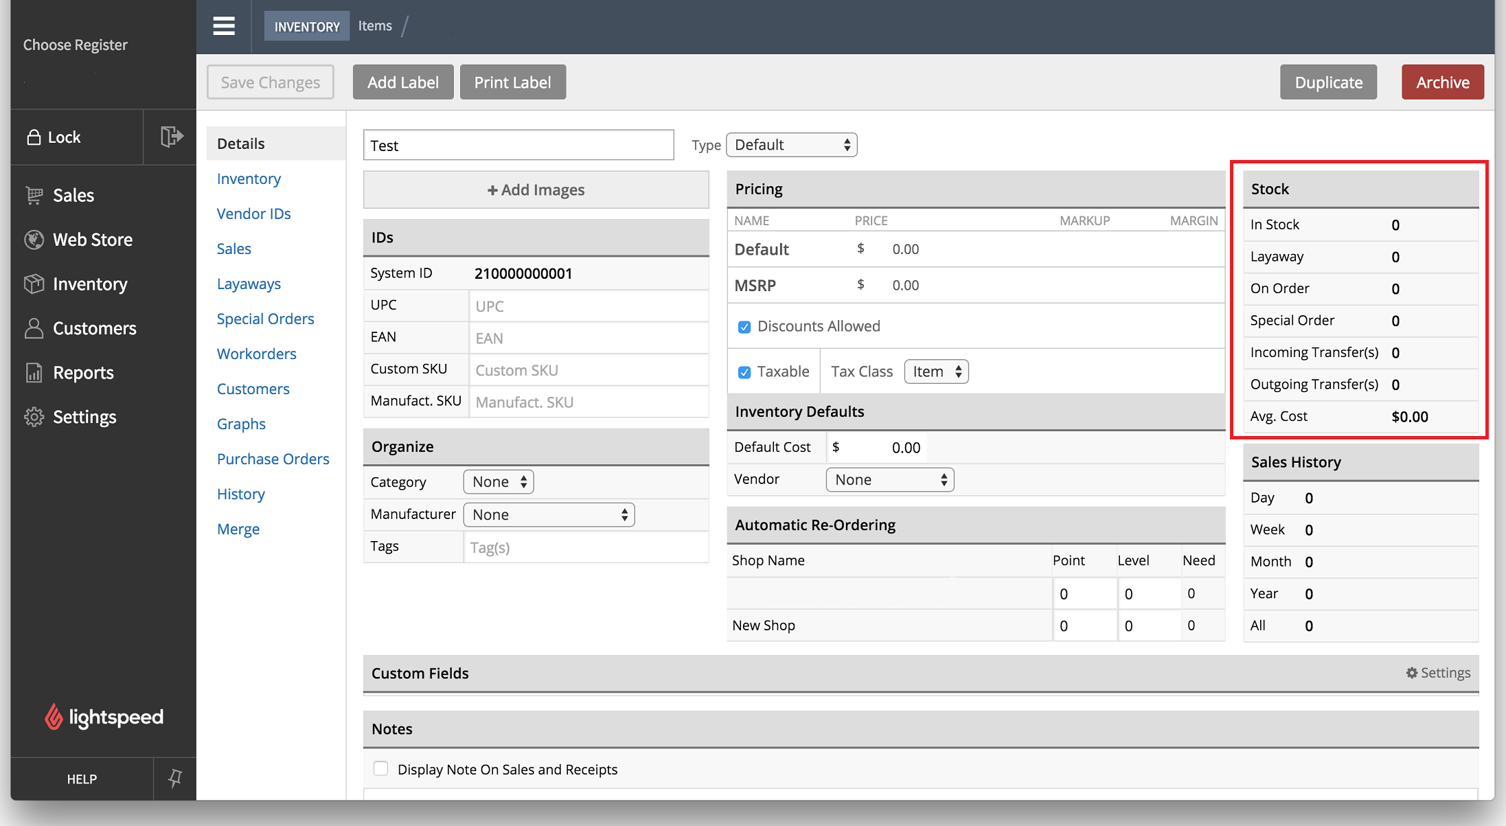Image resolution: width=1506 pixels, height=826 pixels.
Task: Click the Save Changes button
Action: 271,82
